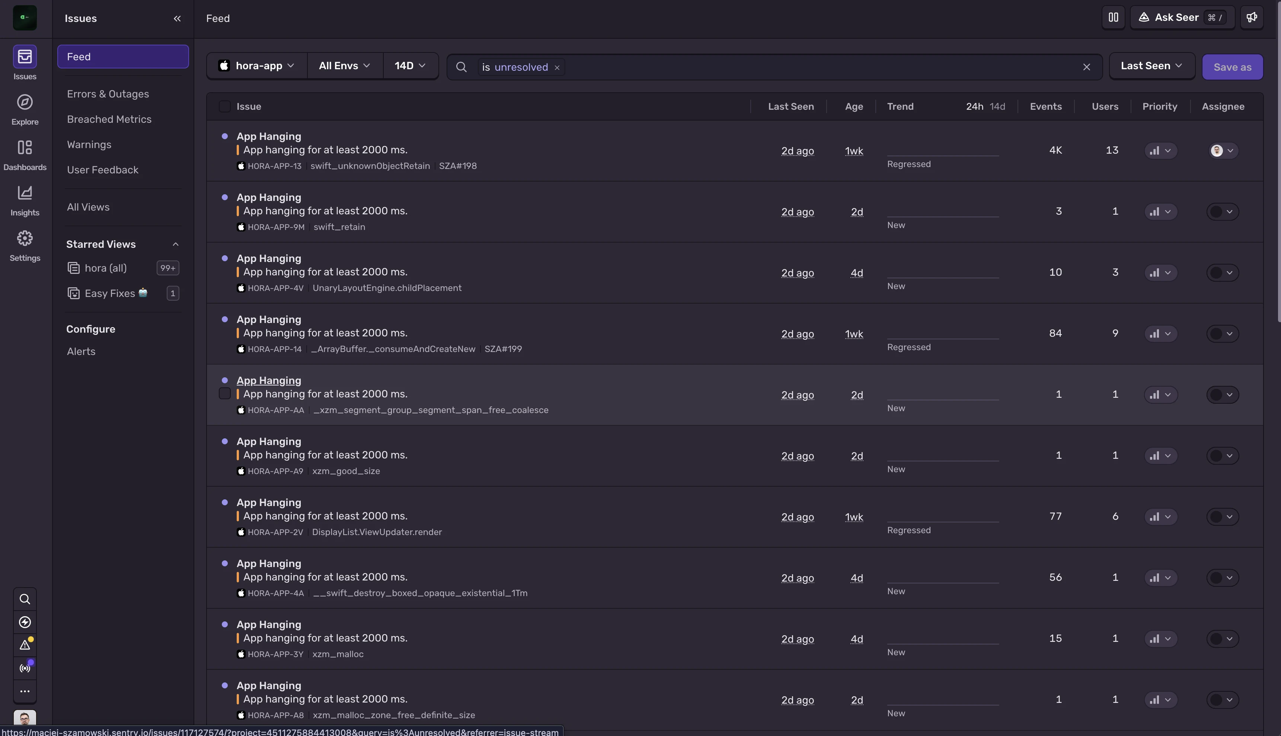1281x736 pixels.
Task: Open assignee dropdown for HORA-APP-13
Action: [1223, 151]
